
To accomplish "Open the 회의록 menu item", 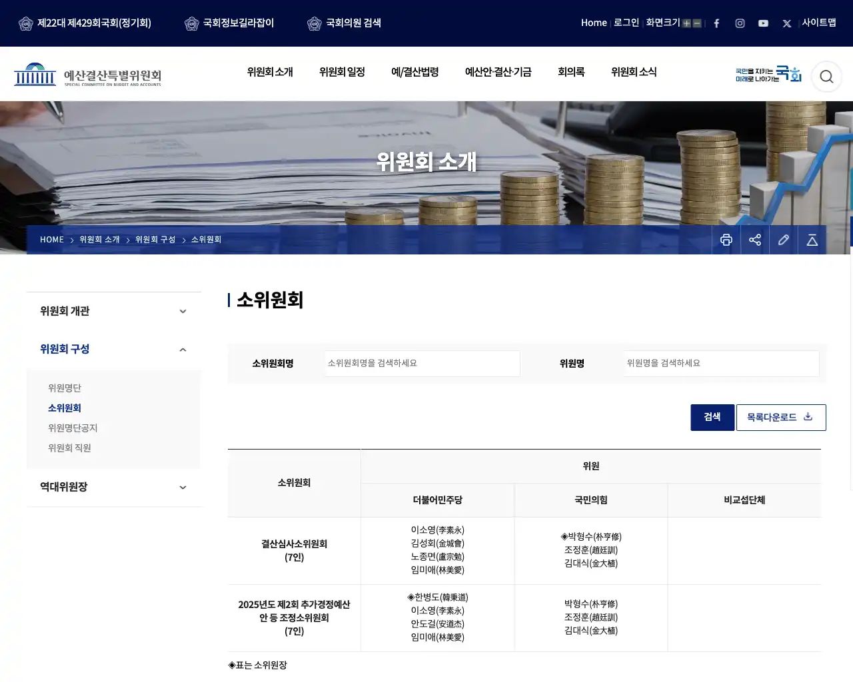I will [571, 72].
